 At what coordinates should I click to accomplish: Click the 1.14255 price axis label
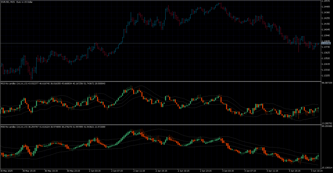[x=326, y=18]
